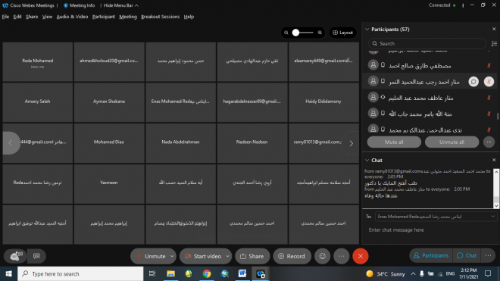Open the Help menu
Image resolution: width=500 pixels, height=281 pixels.
tap(189, 17)
